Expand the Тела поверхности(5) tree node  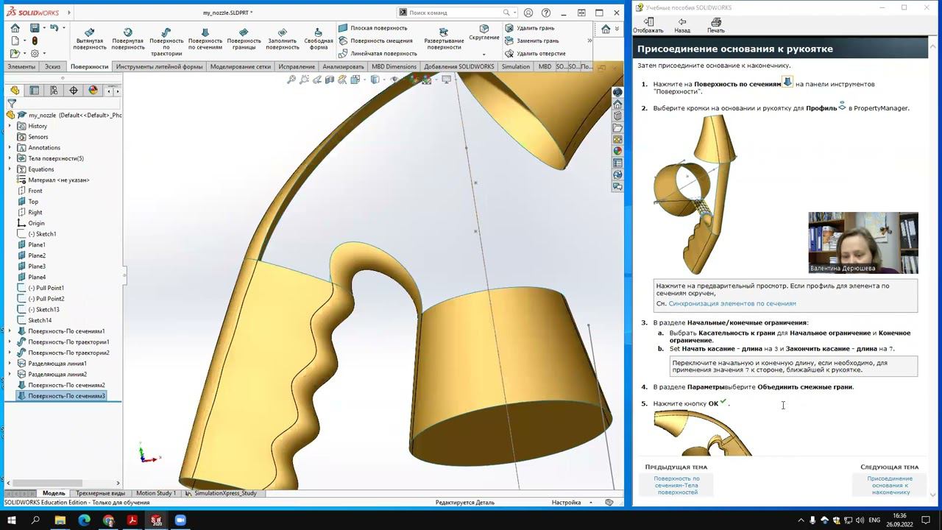10,158
